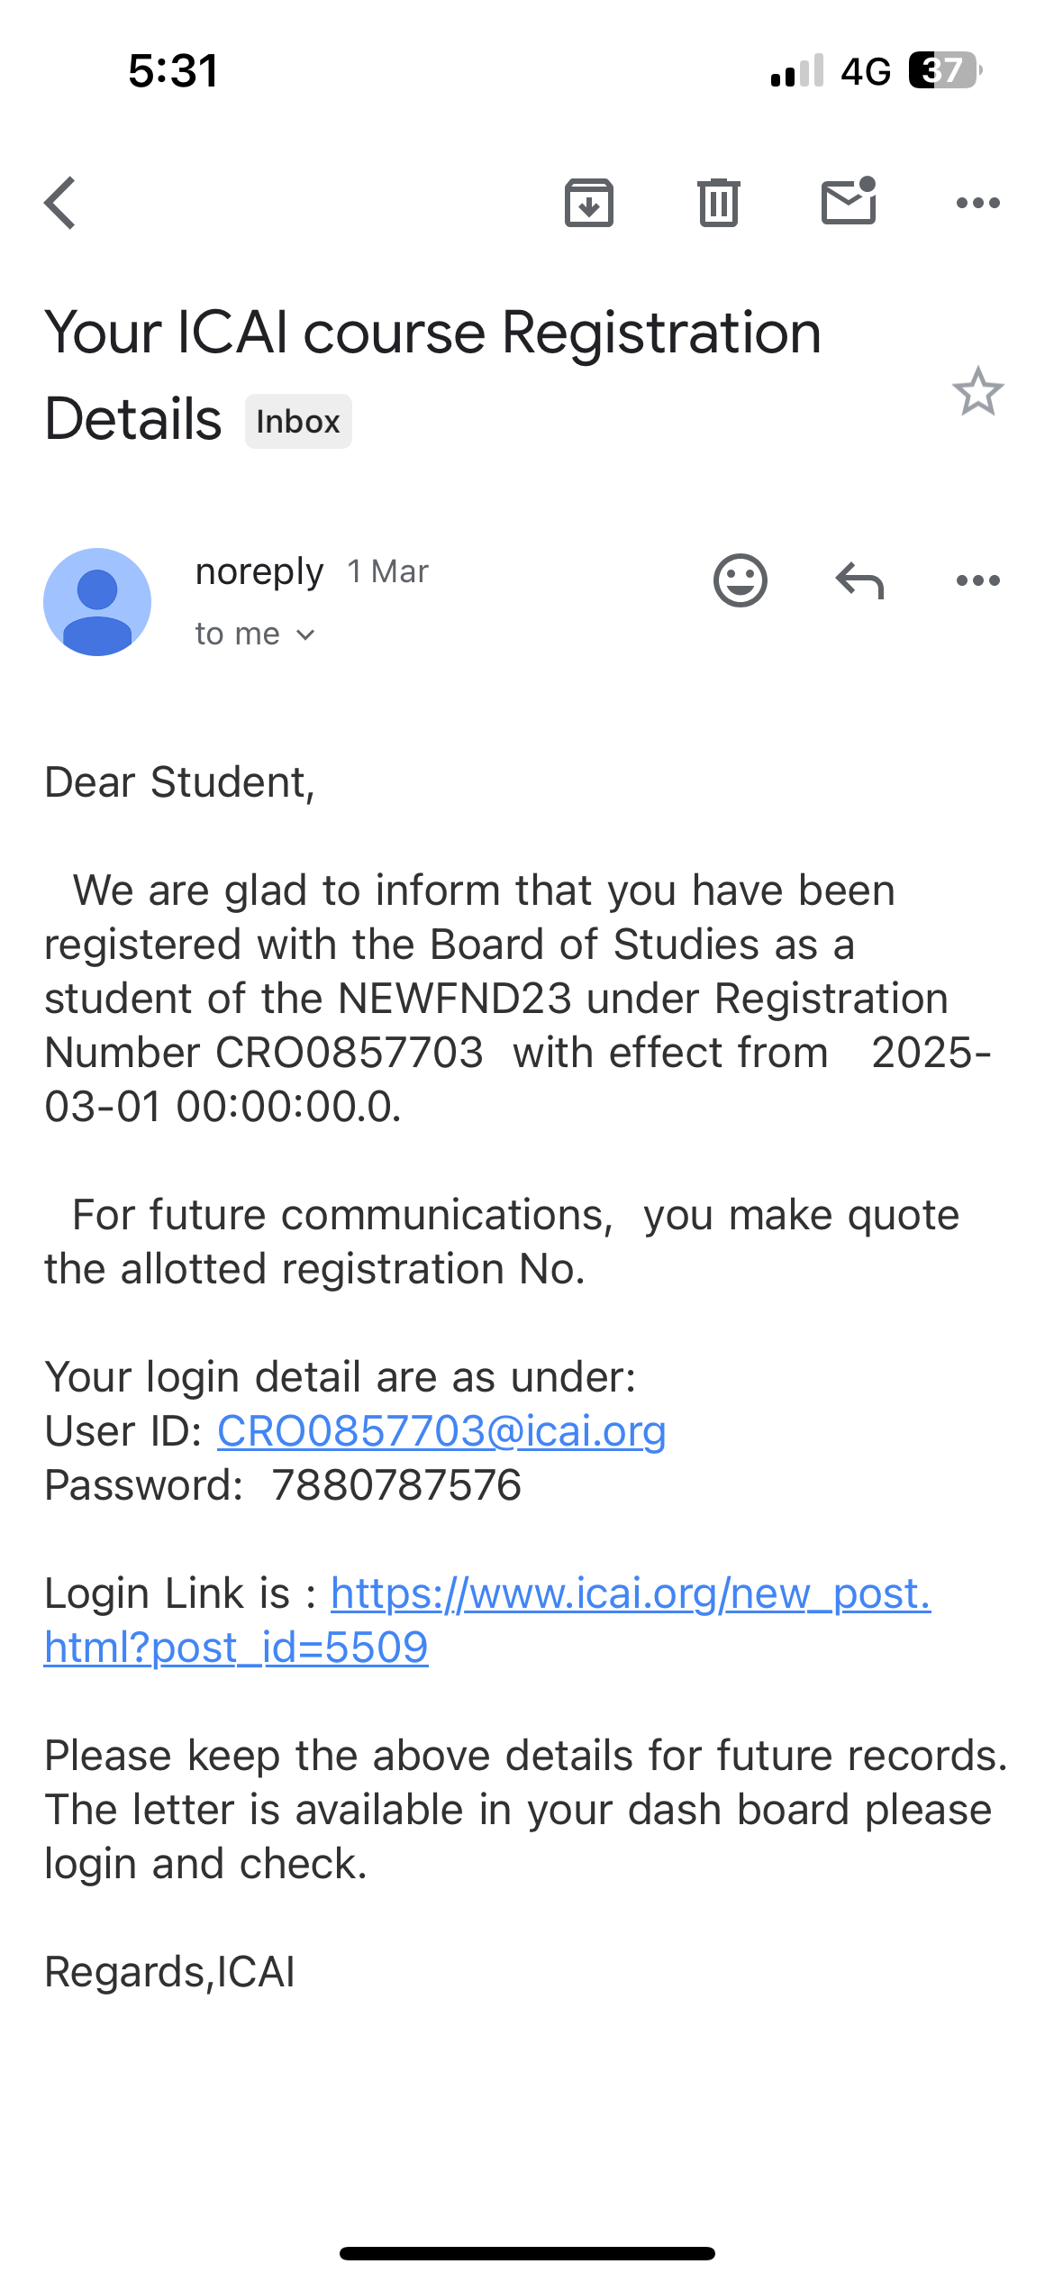Go back to the inbox list
The height and width of the screenshot is (2282, 1054).
(x=60, y=203)
